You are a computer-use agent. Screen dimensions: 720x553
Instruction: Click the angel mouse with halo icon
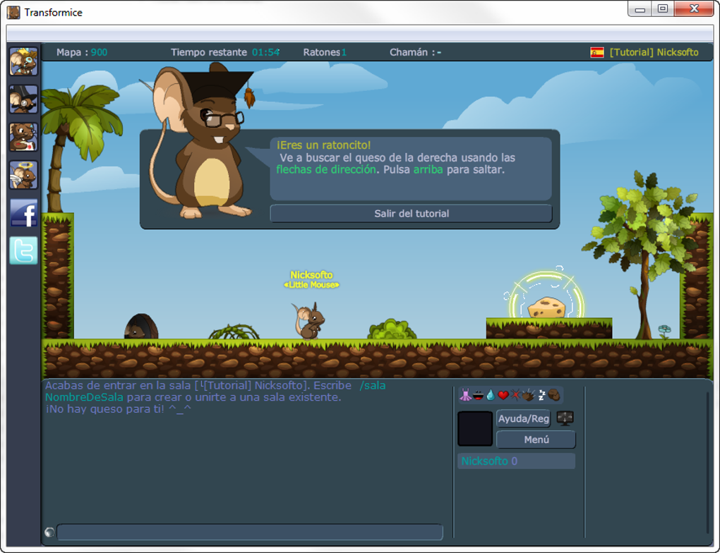point(23,175)
